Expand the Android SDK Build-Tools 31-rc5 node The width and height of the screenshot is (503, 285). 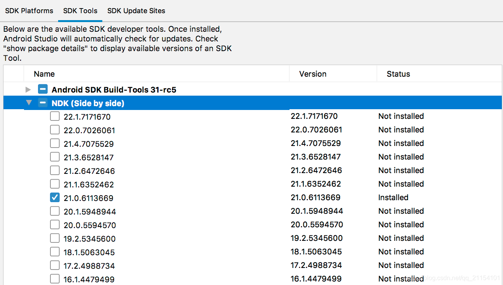[28, 89]
